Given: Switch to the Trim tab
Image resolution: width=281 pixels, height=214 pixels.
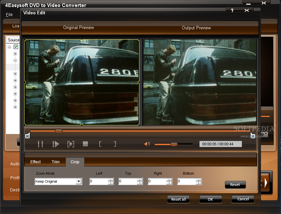Looking at the screenshot, I should click(55, 162).
